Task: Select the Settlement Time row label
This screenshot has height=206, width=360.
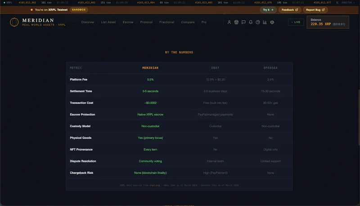Action: click(x=81, y=91)
